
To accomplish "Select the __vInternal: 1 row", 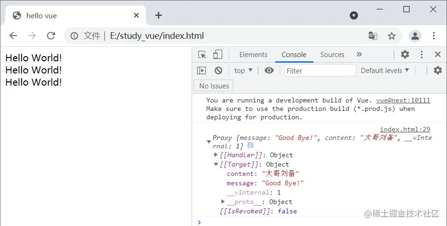I will pos(253,192).
